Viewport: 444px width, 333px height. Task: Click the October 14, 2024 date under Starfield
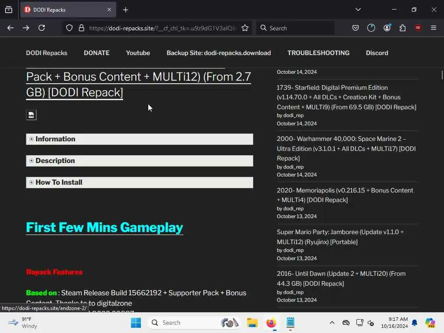(297, 124)
